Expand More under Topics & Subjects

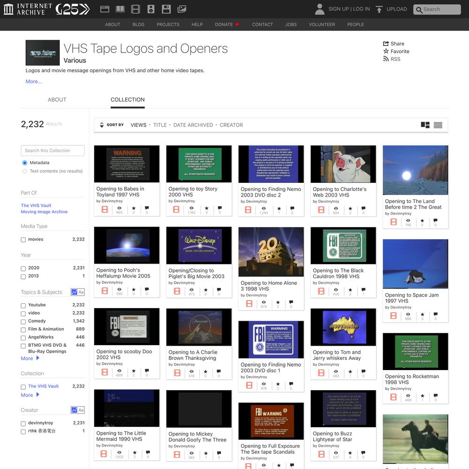pos(30,358)
